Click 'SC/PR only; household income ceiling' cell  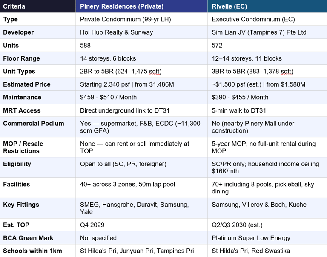267,167
